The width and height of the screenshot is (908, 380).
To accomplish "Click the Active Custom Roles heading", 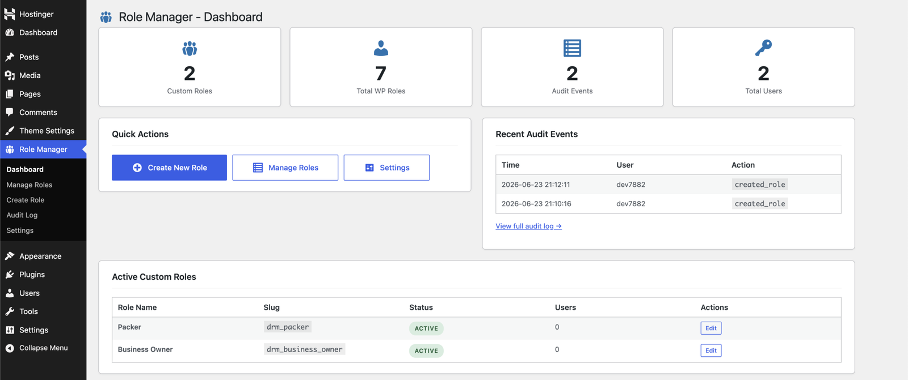I will tap(154, 277).
